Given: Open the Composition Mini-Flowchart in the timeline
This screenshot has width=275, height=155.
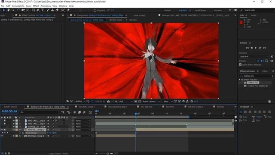Looking at the screenshot, I should point(63,112).
